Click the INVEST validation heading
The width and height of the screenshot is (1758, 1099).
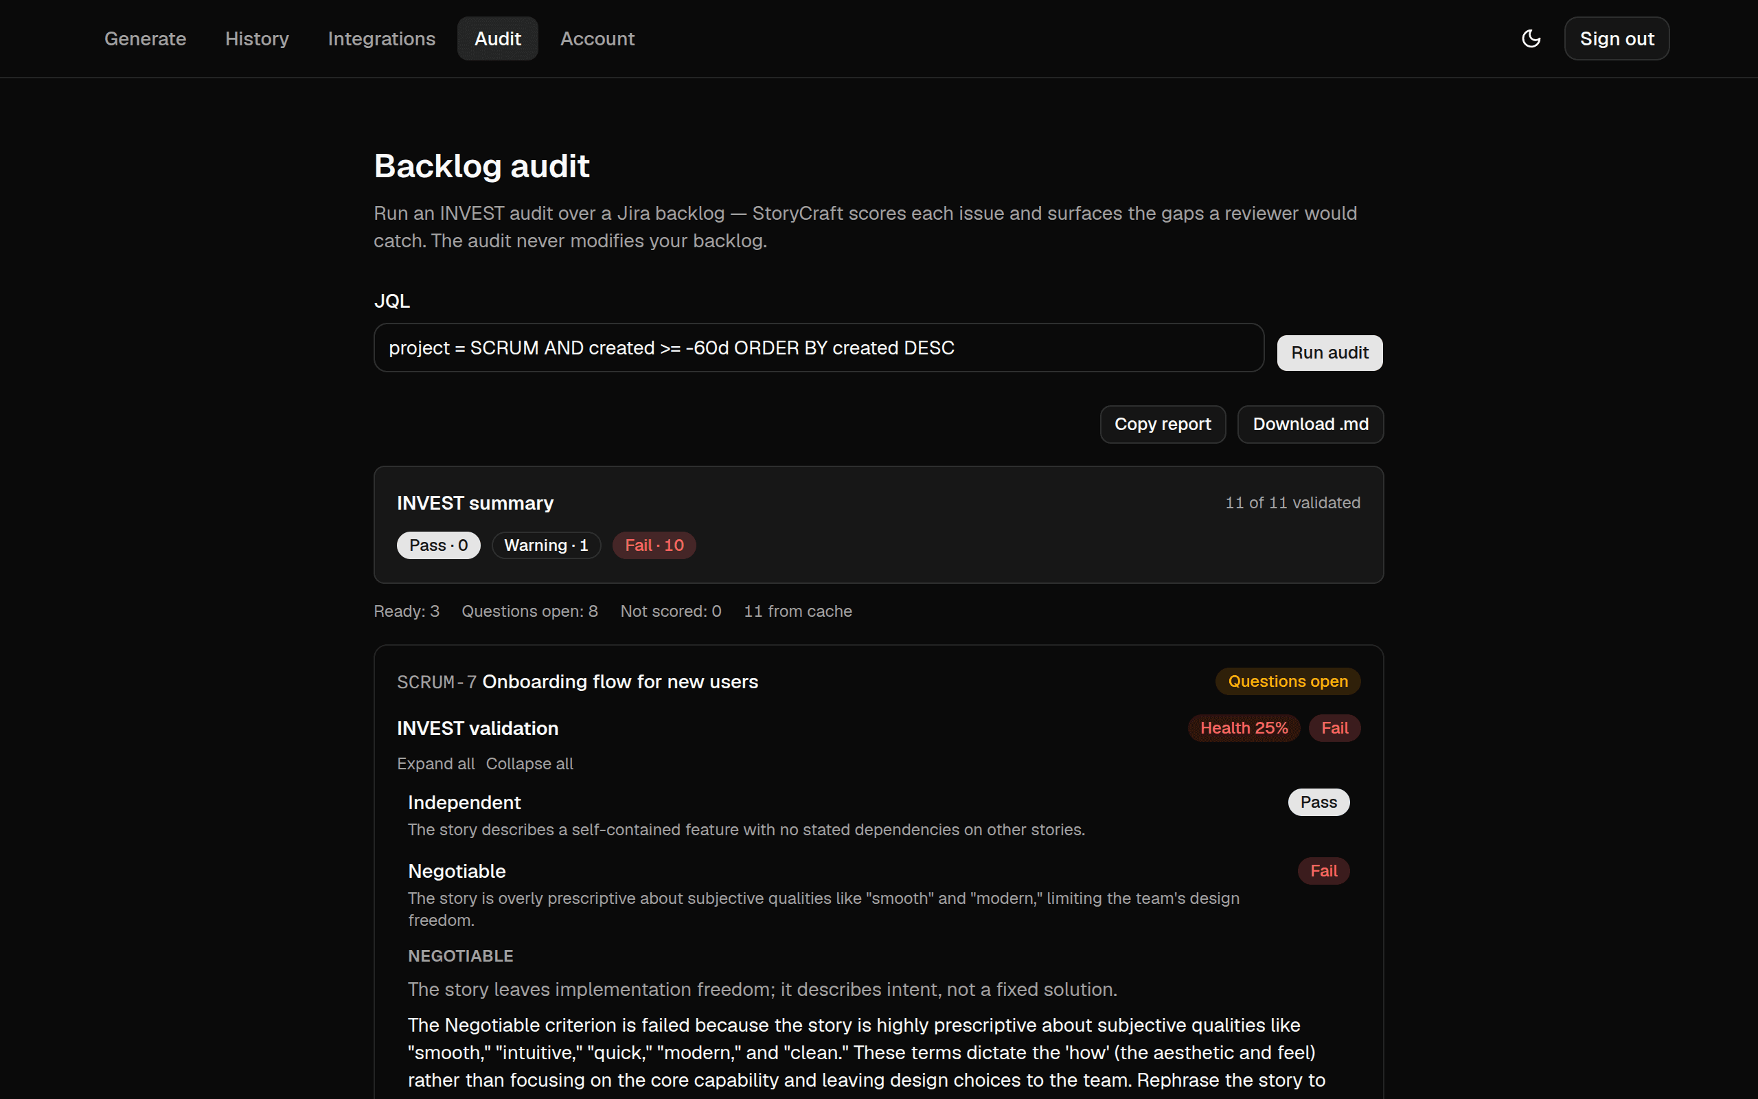[477, 728]
